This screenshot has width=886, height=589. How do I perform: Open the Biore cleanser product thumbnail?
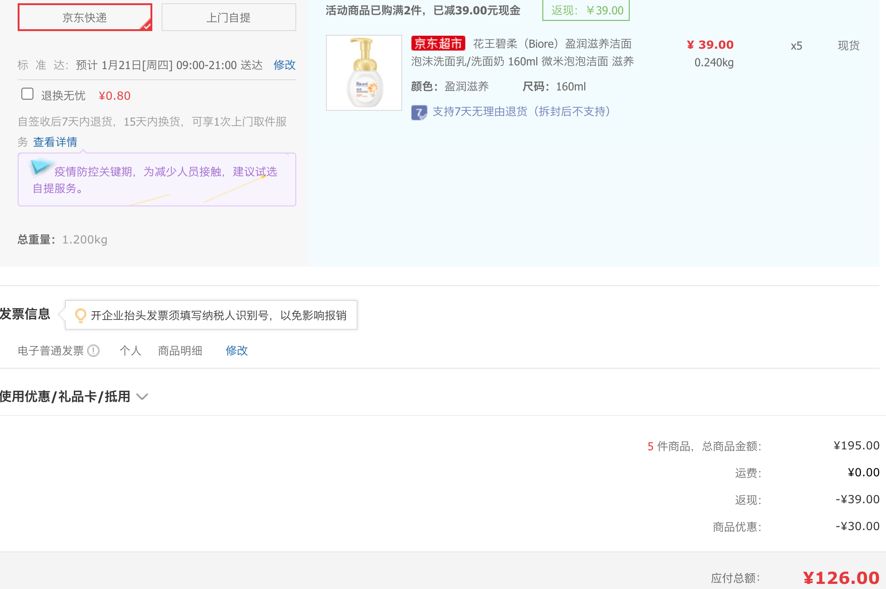[x=364, y=73]
